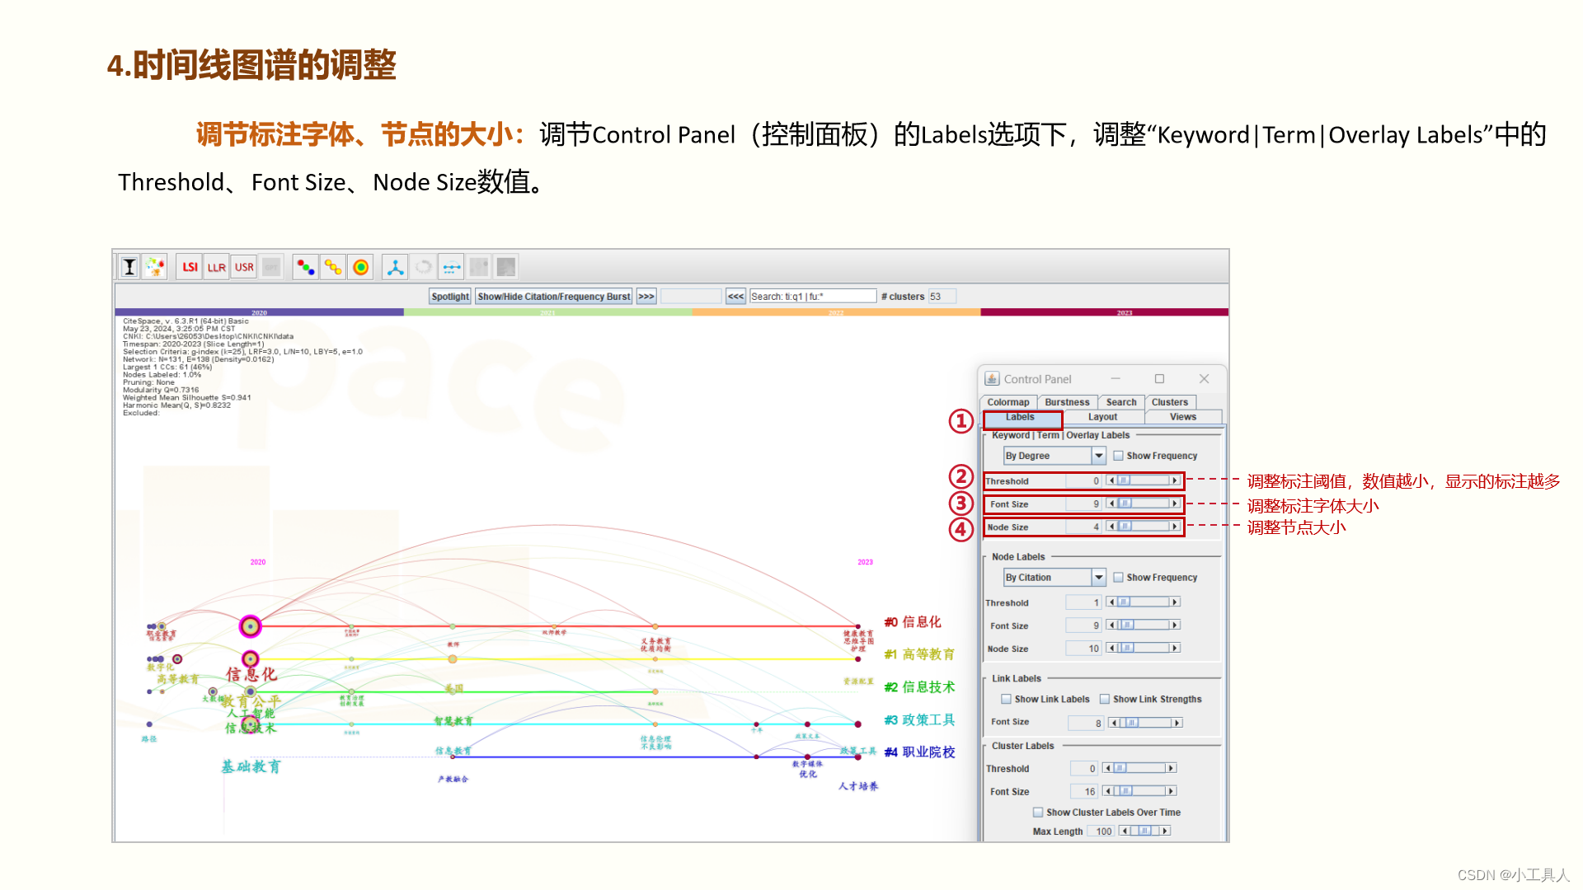This screenshot has height=890, width=1583.
Task: Switch to the Burstness tab
Action: tap(1067, 402)
